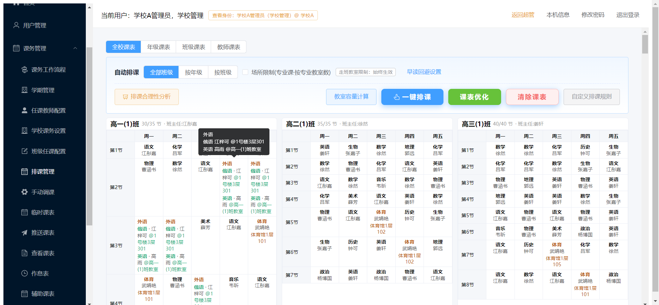Click the 排课管理 calendar icon
The height and width of the screenshot is (305, 659).
coord(24,171)
